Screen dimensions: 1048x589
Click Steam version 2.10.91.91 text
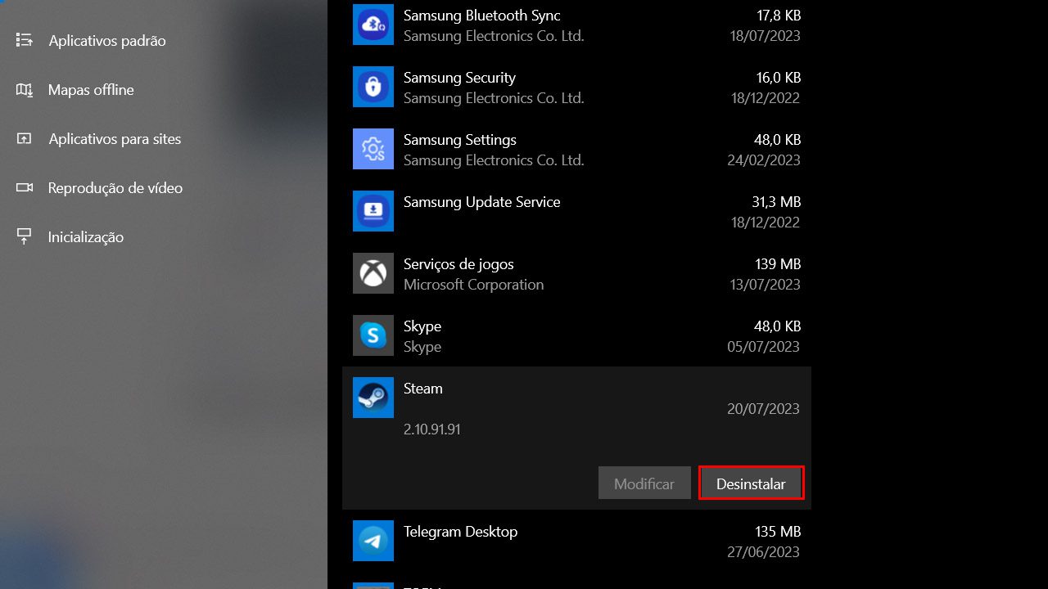(x=432, y=429)
